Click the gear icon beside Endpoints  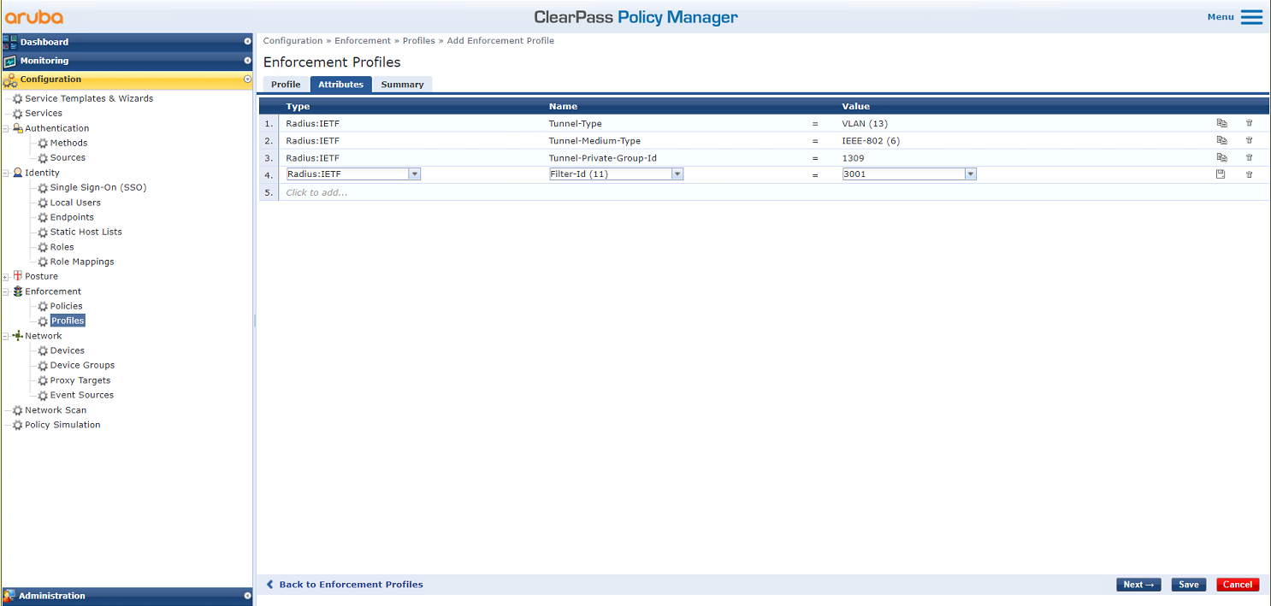point(43,217)
